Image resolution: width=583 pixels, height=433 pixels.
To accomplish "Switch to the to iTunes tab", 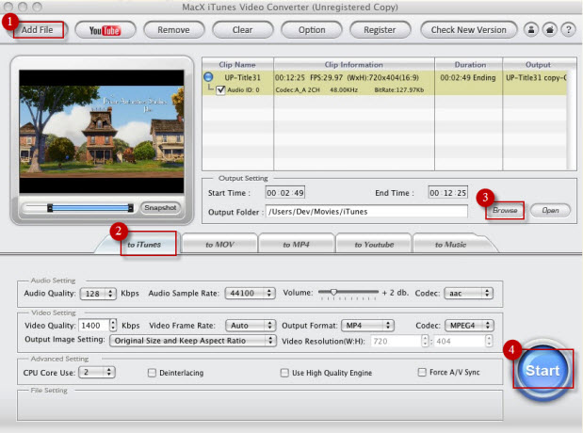I will point(144,245).
